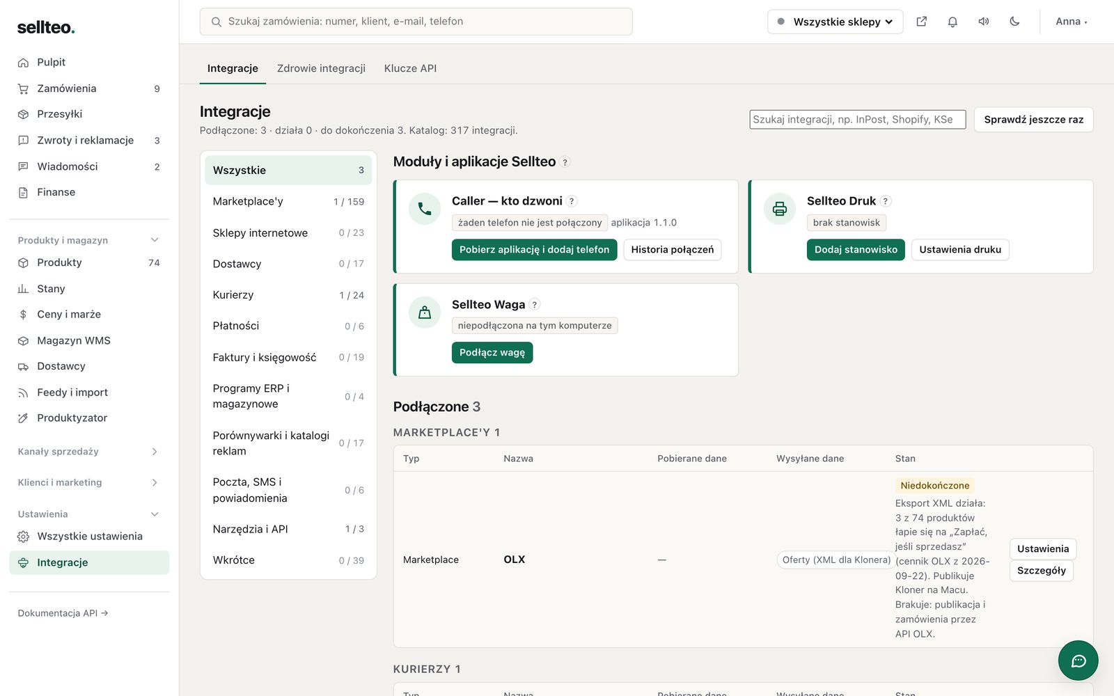Focus the Szukaj integracji search field
The image size is (1114, 696).
tap(857, 120)
